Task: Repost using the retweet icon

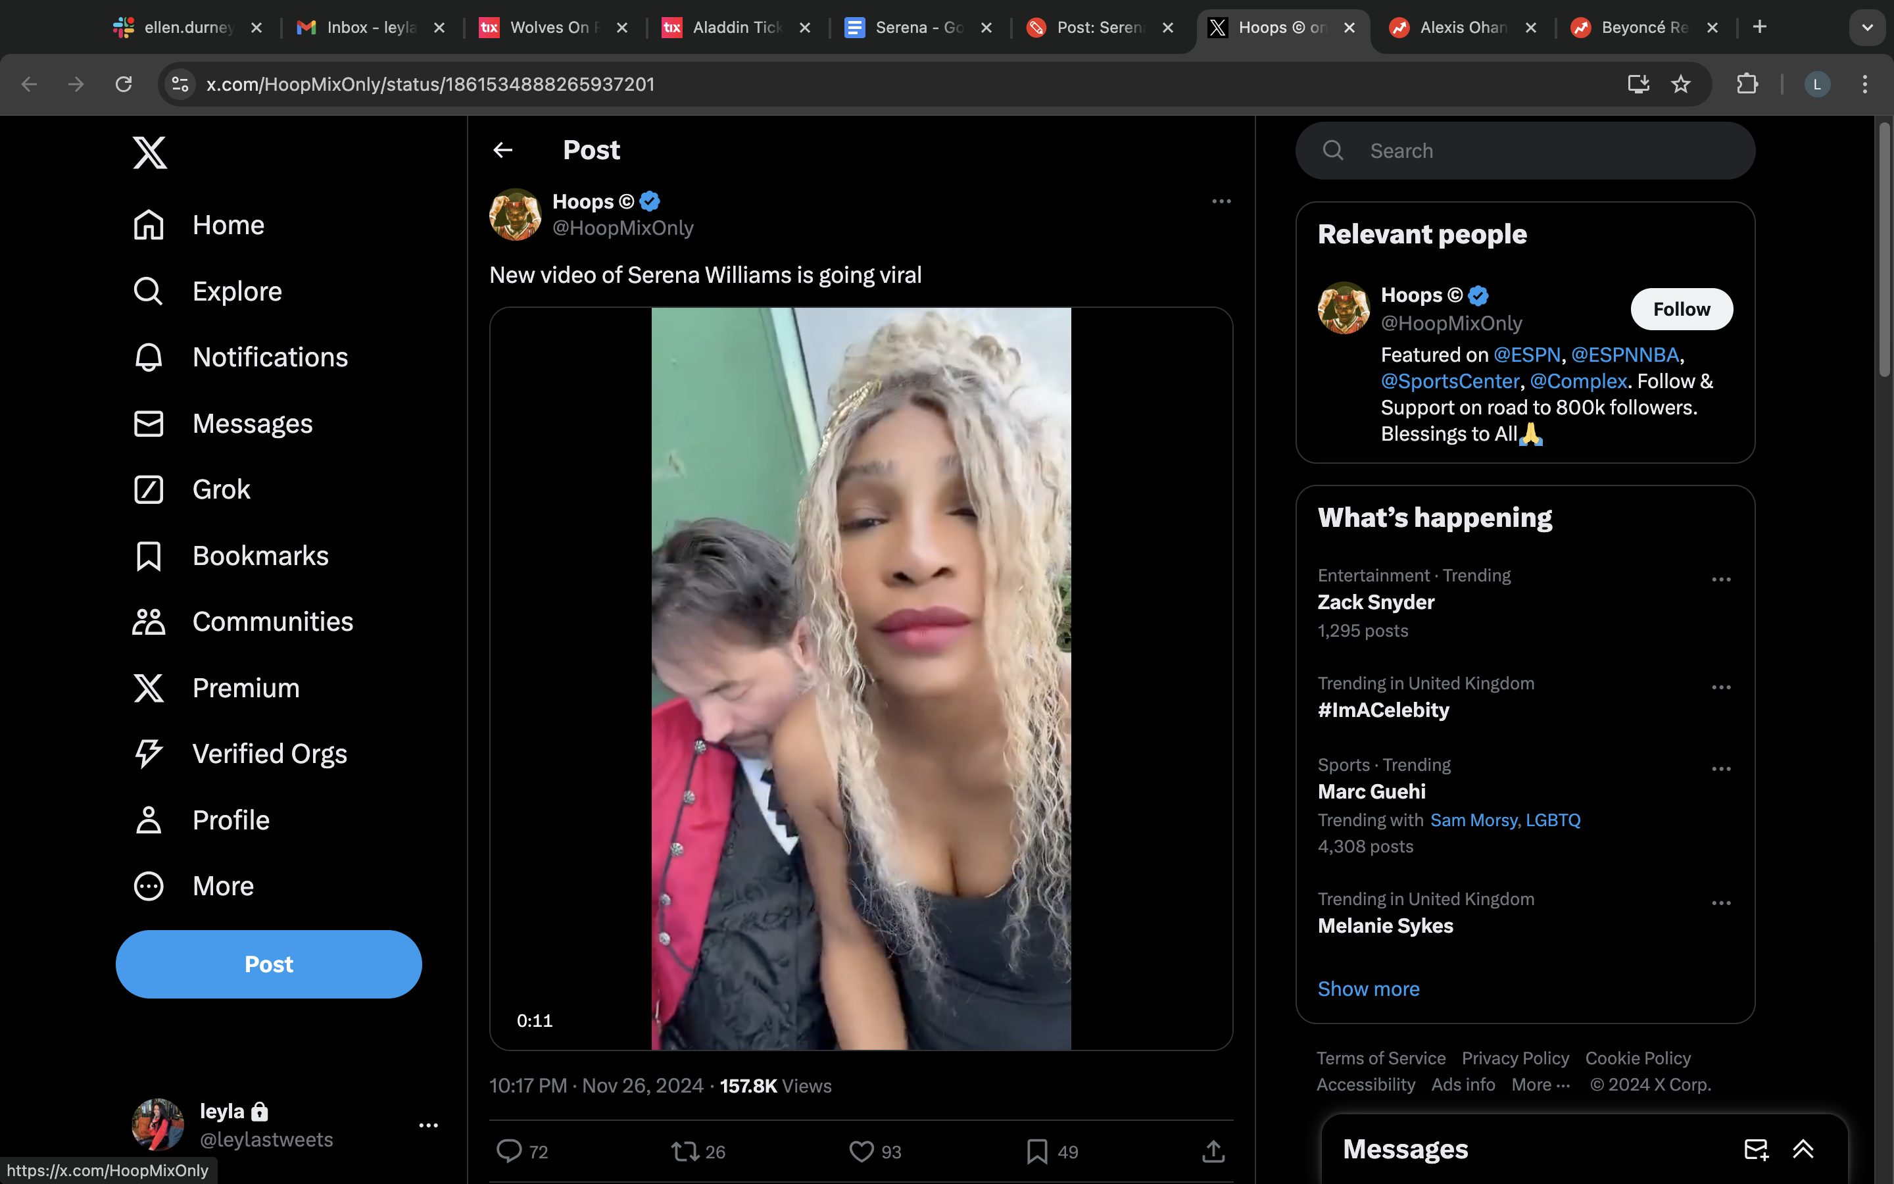Action: 685,1150
